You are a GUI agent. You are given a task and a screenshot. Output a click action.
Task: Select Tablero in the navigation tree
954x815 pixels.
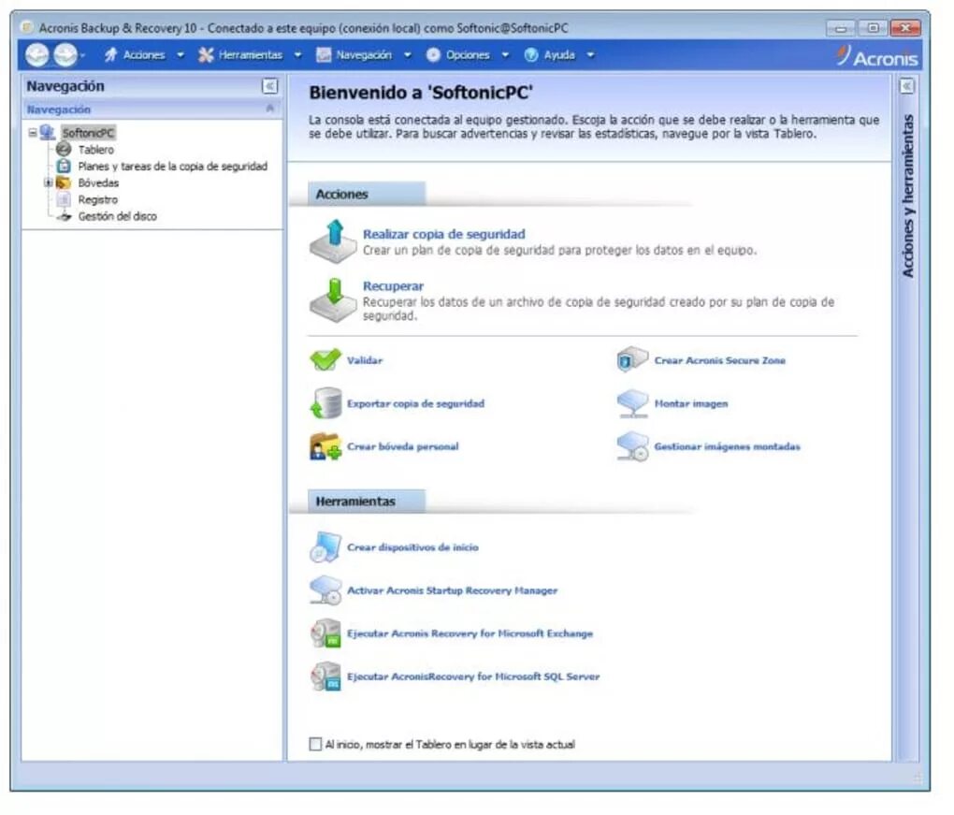pyautogui.click(x=95, y=150)
